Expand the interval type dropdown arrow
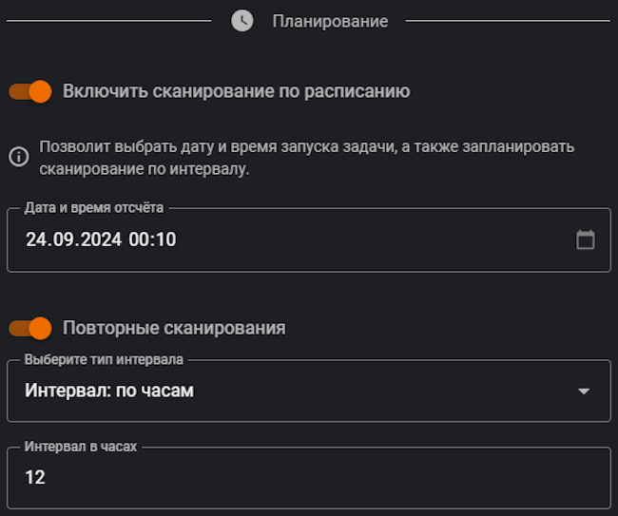This screenshot has width=618, height=516. coord(584,391)
